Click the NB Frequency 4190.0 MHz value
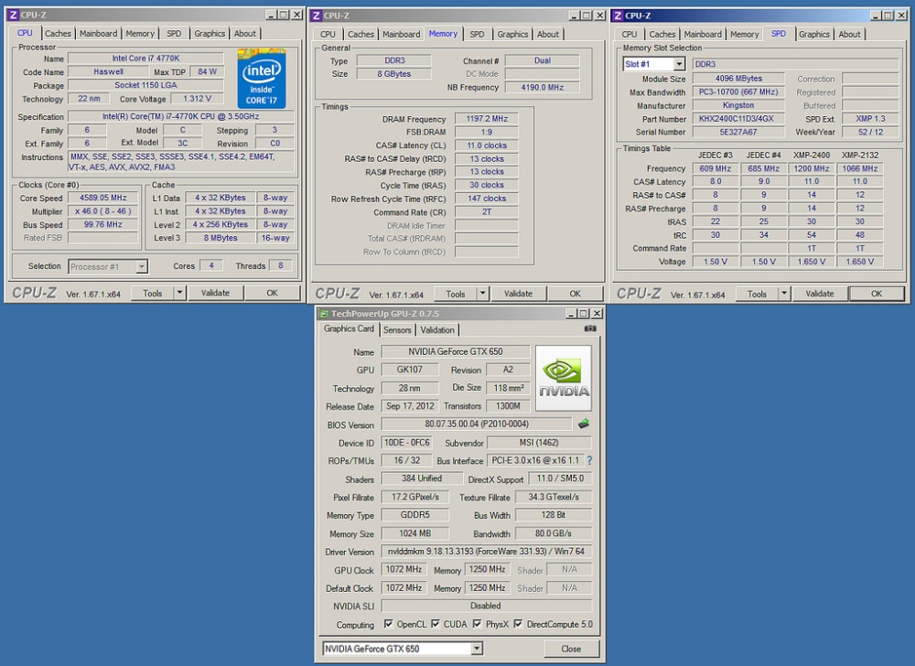915x666 pixels. (542, 88)
